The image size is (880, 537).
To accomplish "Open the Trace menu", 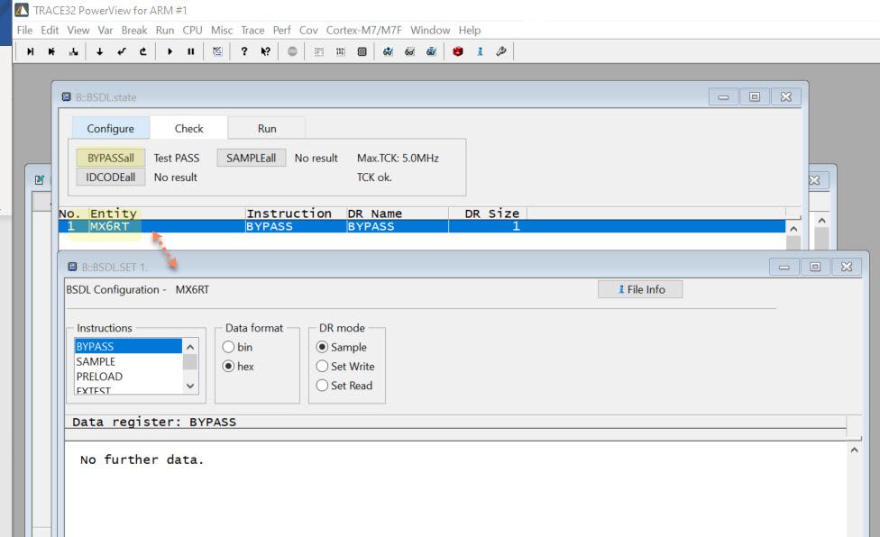I will tap(252, 31).
